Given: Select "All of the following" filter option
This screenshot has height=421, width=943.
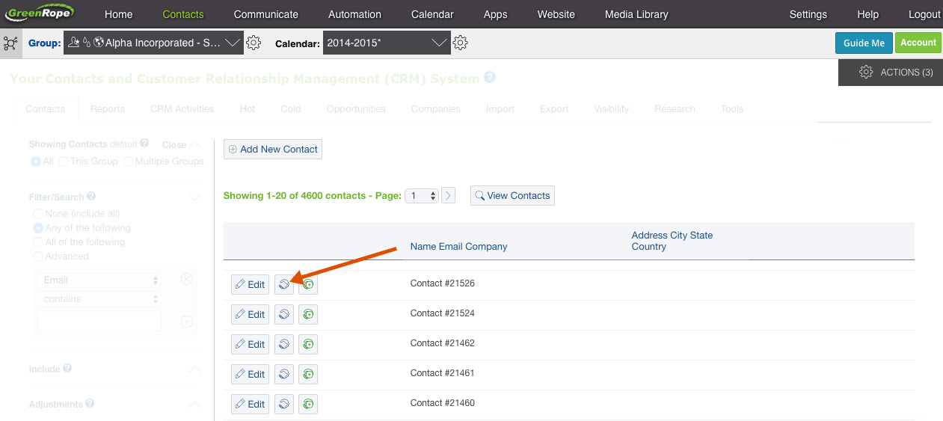Looking at the screenshot, I should (38, 242).
